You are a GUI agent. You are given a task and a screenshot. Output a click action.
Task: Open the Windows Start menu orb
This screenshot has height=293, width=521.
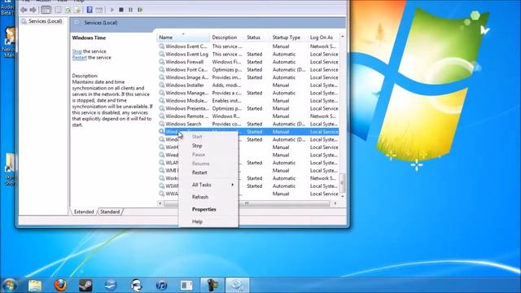click(x=10, y=285)
